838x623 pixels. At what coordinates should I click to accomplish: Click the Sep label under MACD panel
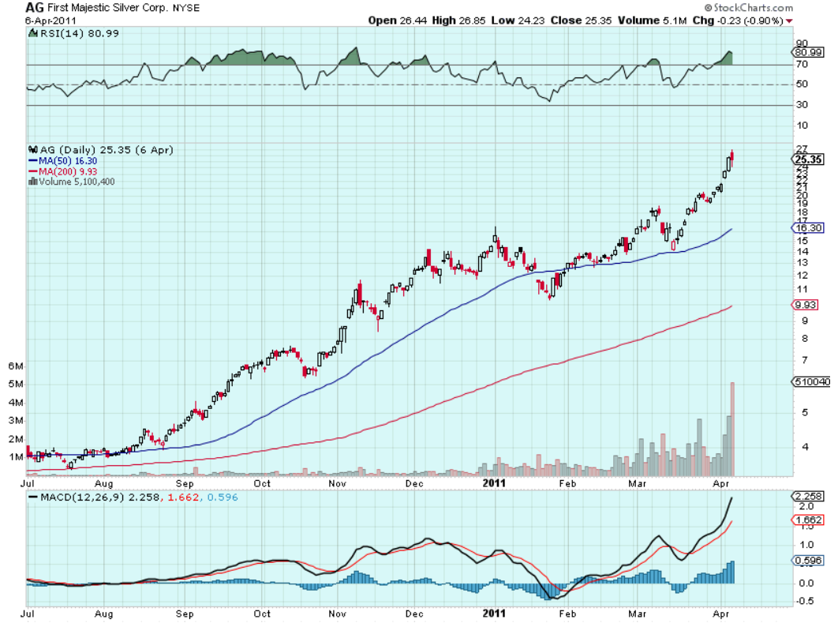coord(185,614)
